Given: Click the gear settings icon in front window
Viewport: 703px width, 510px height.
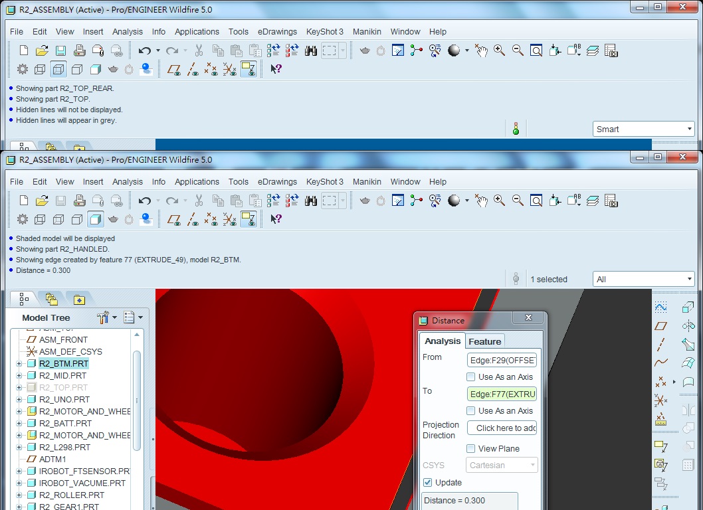Looking at the screenshot, I should 23,219.
